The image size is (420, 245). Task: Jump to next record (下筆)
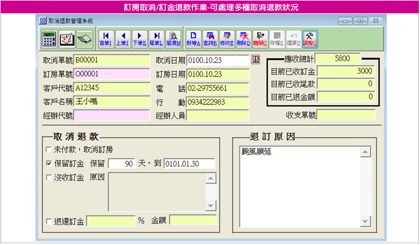click(139, 39)
